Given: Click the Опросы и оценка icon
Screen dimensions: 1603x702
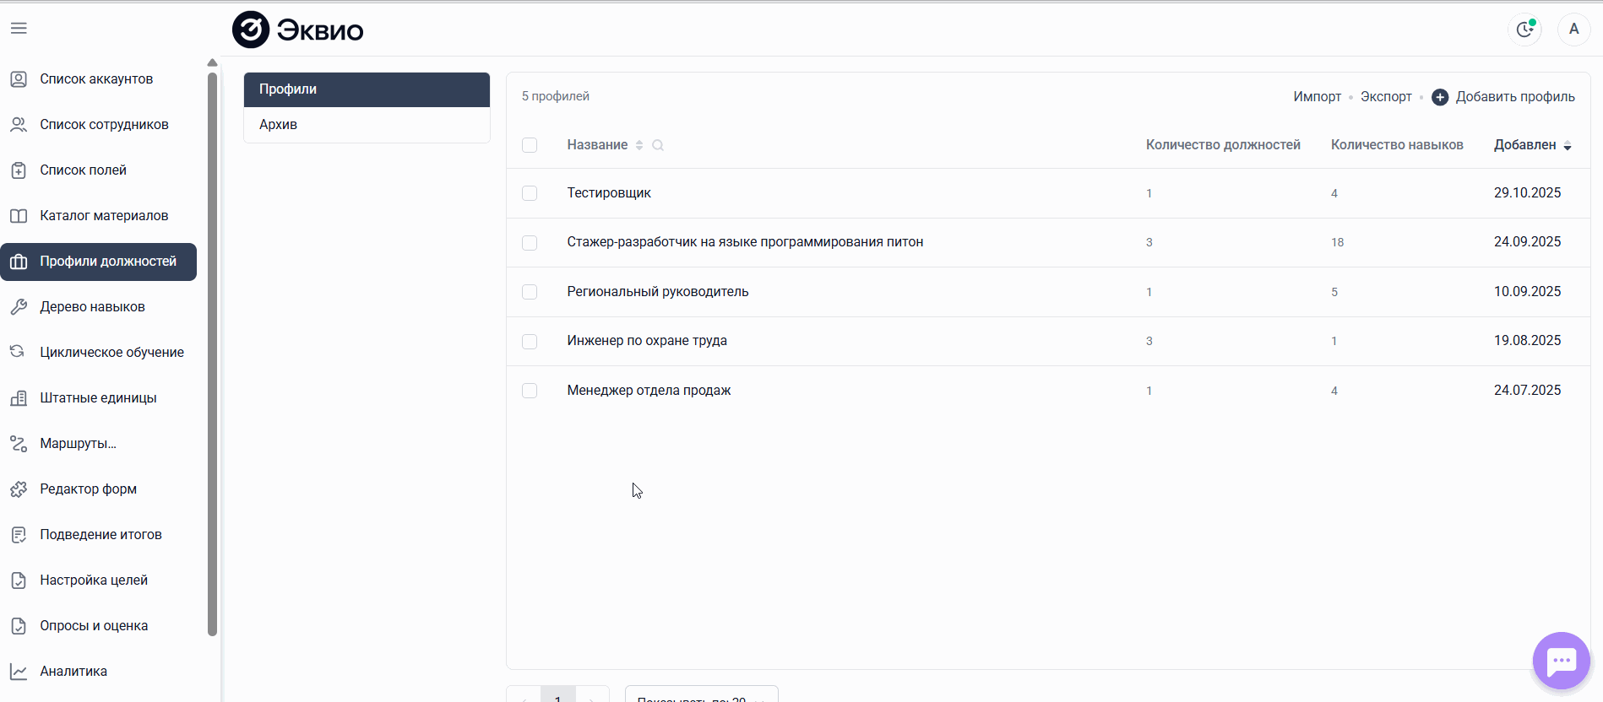Looking at the screenshot, I should tap(19, 626).
